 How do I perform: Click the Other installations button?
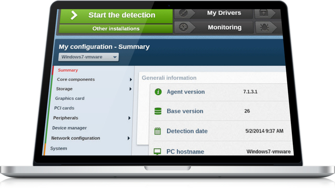pos(116,29)
